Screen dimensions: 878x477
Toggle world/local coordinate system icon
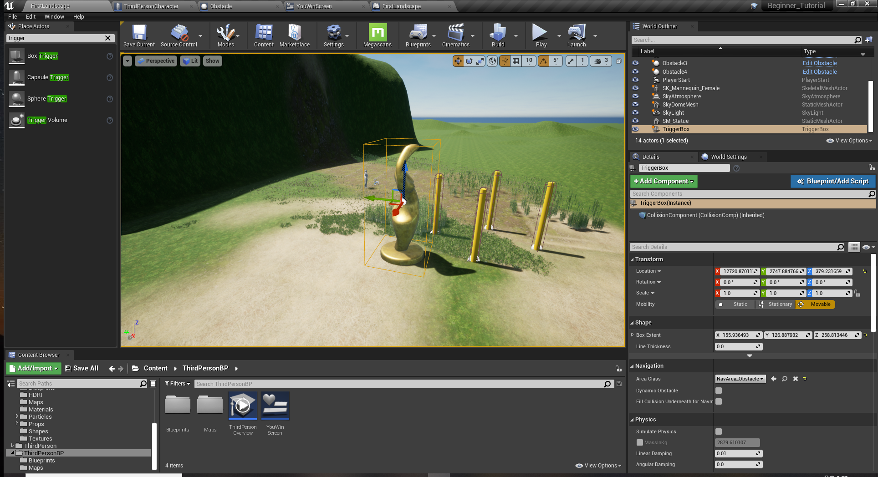point(492,61)
